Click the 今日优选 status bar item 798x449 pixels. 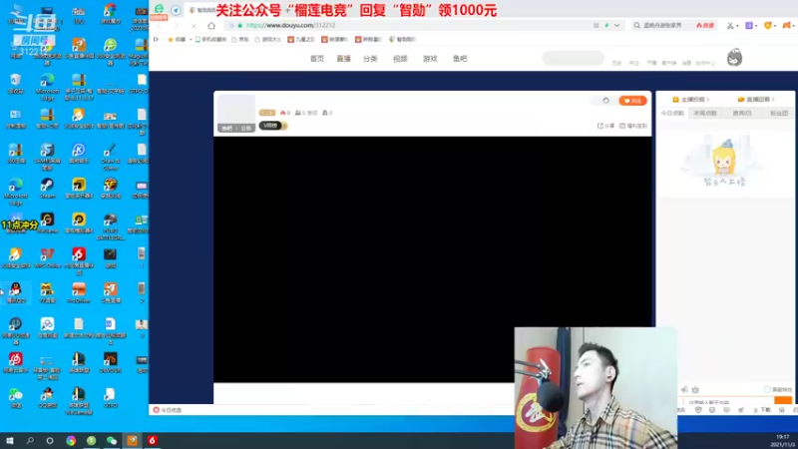click(x=168, y=410)
